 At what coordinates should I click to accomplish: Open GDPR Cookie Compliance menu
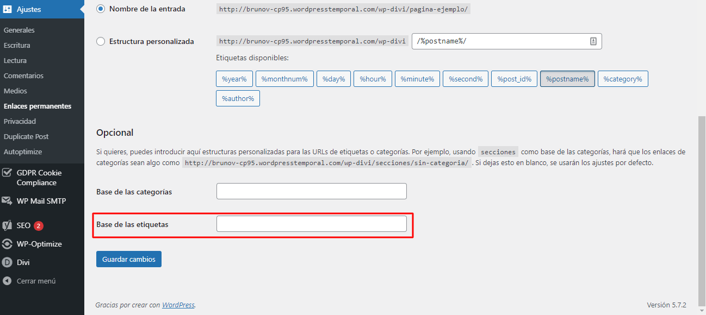click(42, 178)
